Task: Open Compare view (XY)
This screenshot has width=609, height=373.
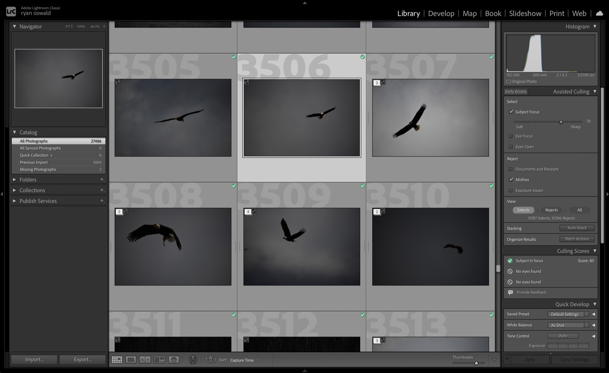Action: coord(145,360)
